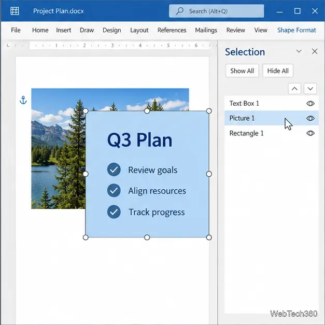
Task: Go to the Draw tab
Action: 87,30
